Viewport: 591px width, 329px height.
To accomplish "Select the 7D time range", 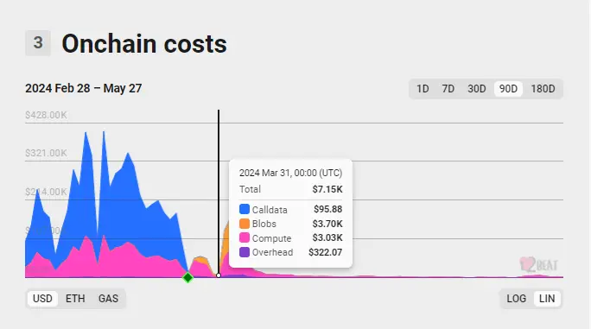I will [x=448, y=89].
